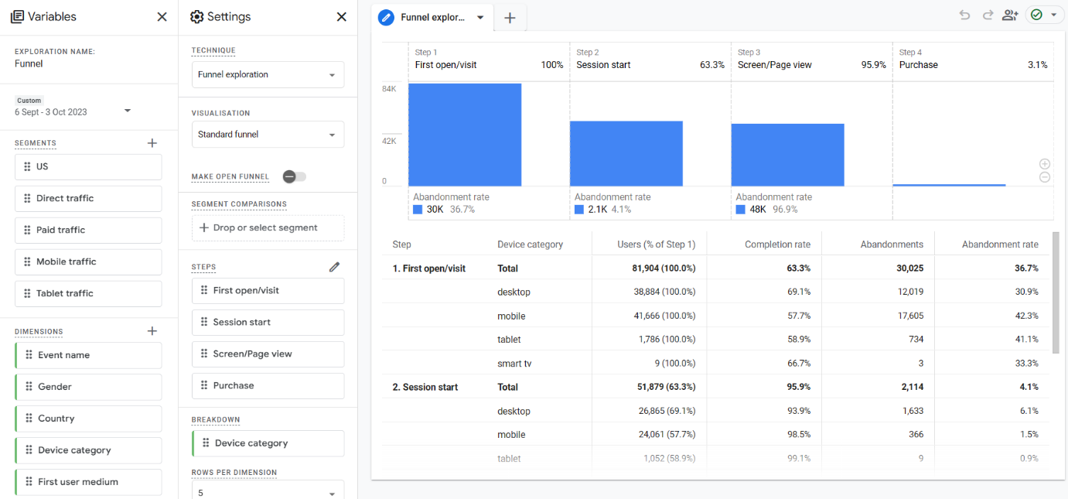Share exploration with add-user icon
1068x499 pixels.
[1010, 15]
